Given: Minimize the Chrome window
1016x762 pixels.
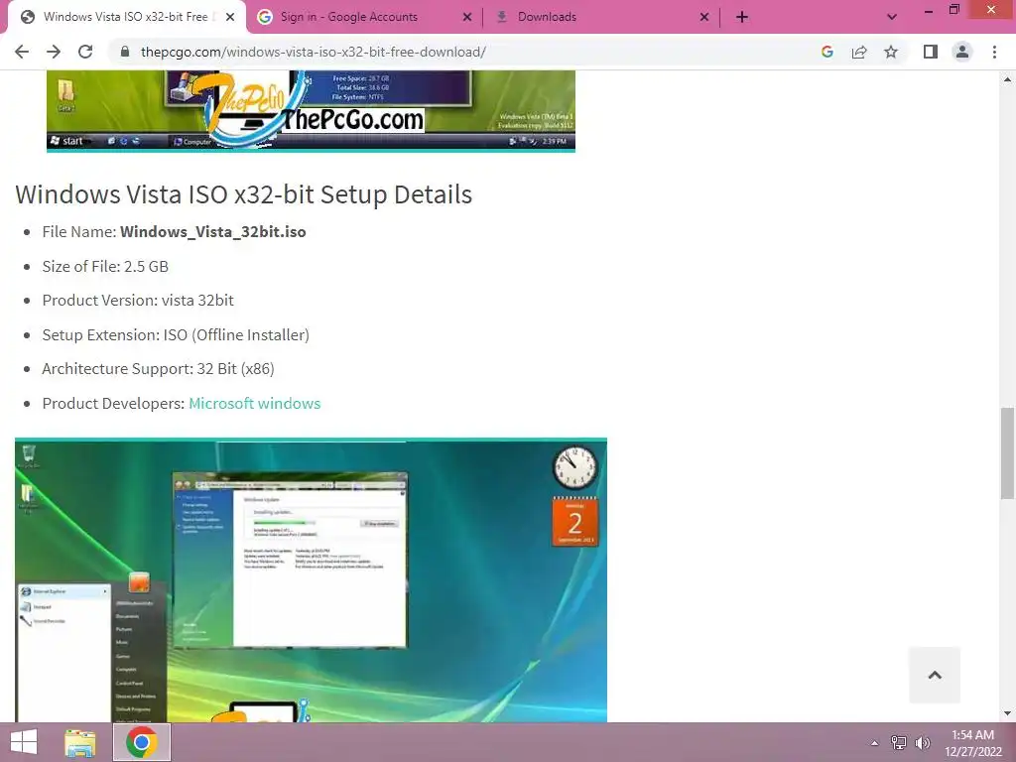Looking at the screenshot, I should click(928, 10).
